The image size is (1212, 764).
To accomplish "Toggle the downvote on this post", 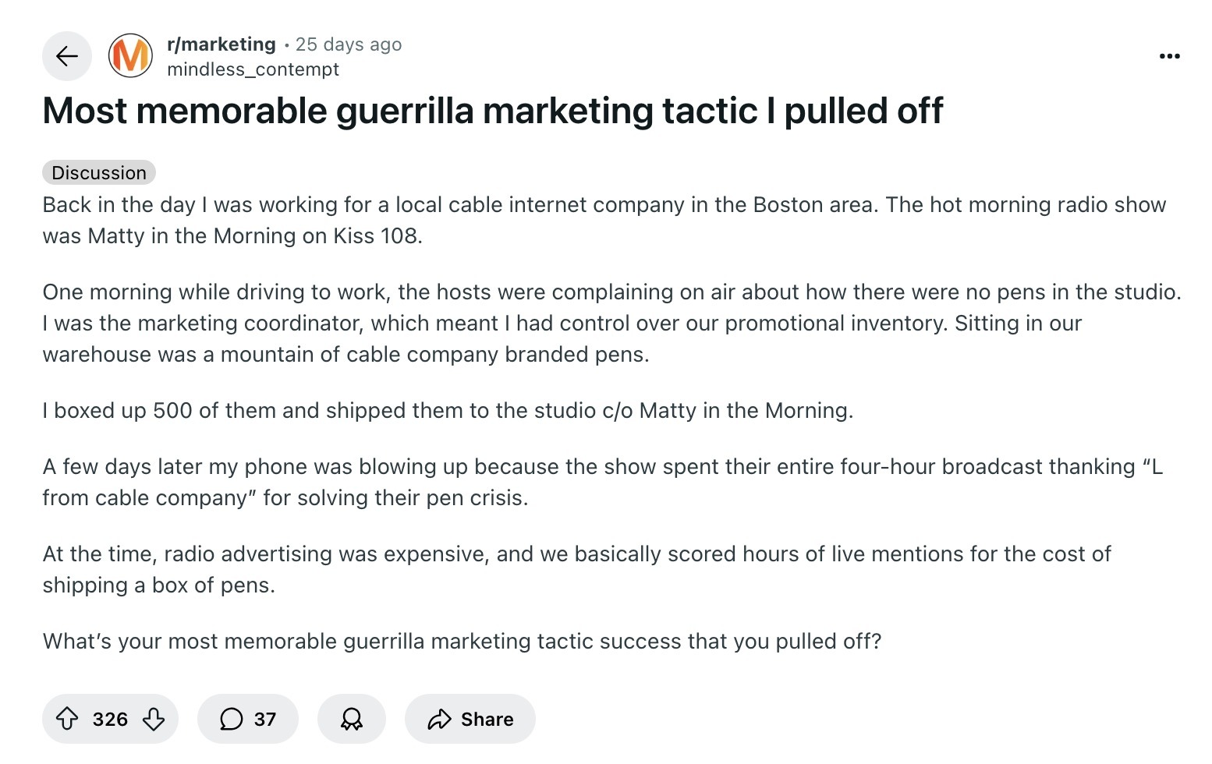I will (153, 719).
